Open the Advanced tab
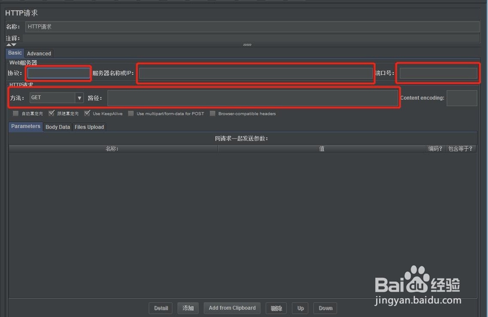 point(39,54)
